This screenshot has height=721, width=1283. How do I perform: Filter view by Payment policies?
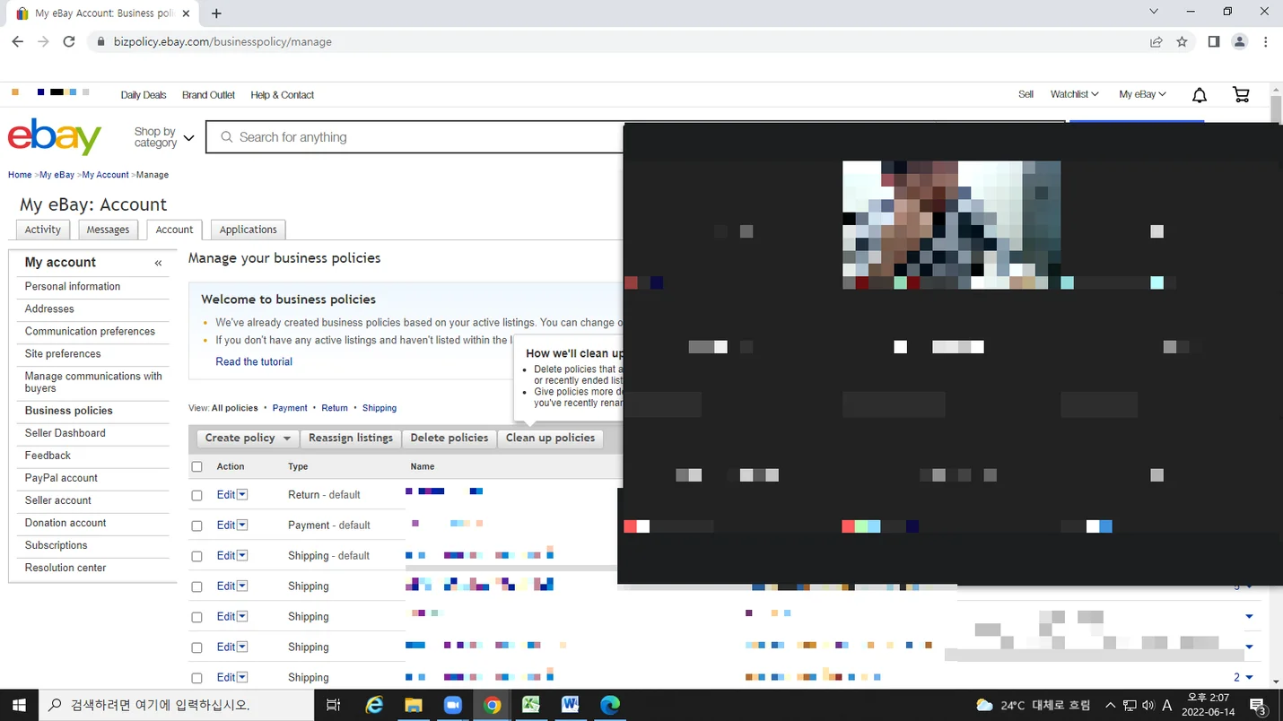pyautogui.click(x=290, y=408)
